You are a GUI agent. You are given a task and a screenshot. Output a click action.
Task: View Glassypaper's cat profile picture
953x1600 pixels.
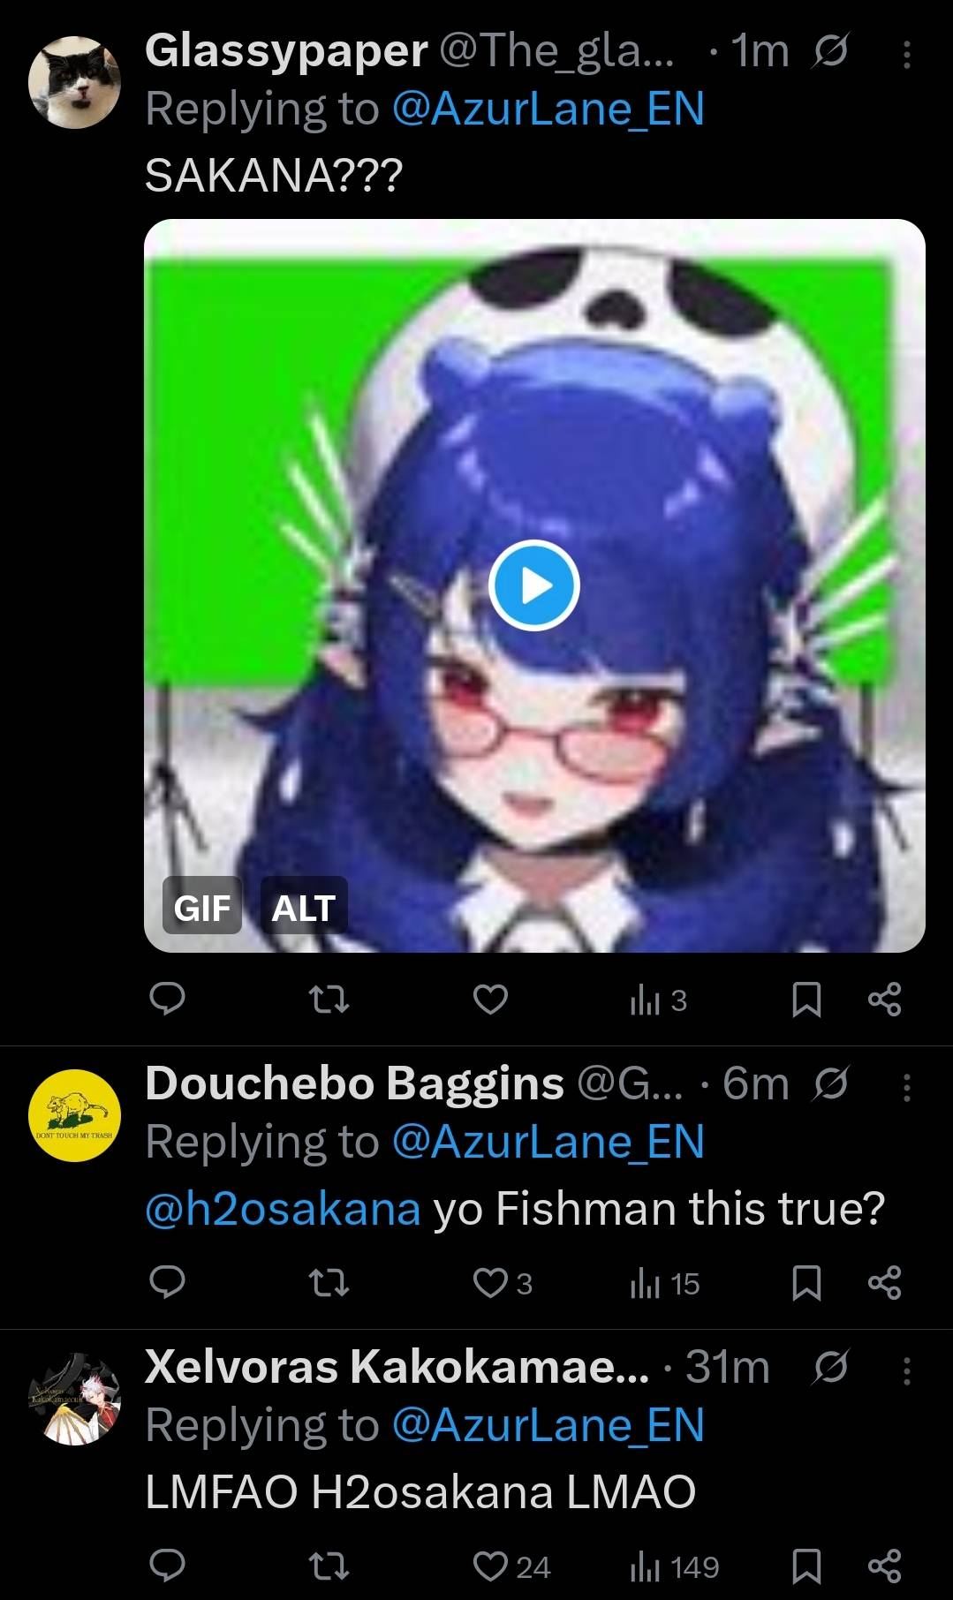pyautogui.click(x=74, y=82)
